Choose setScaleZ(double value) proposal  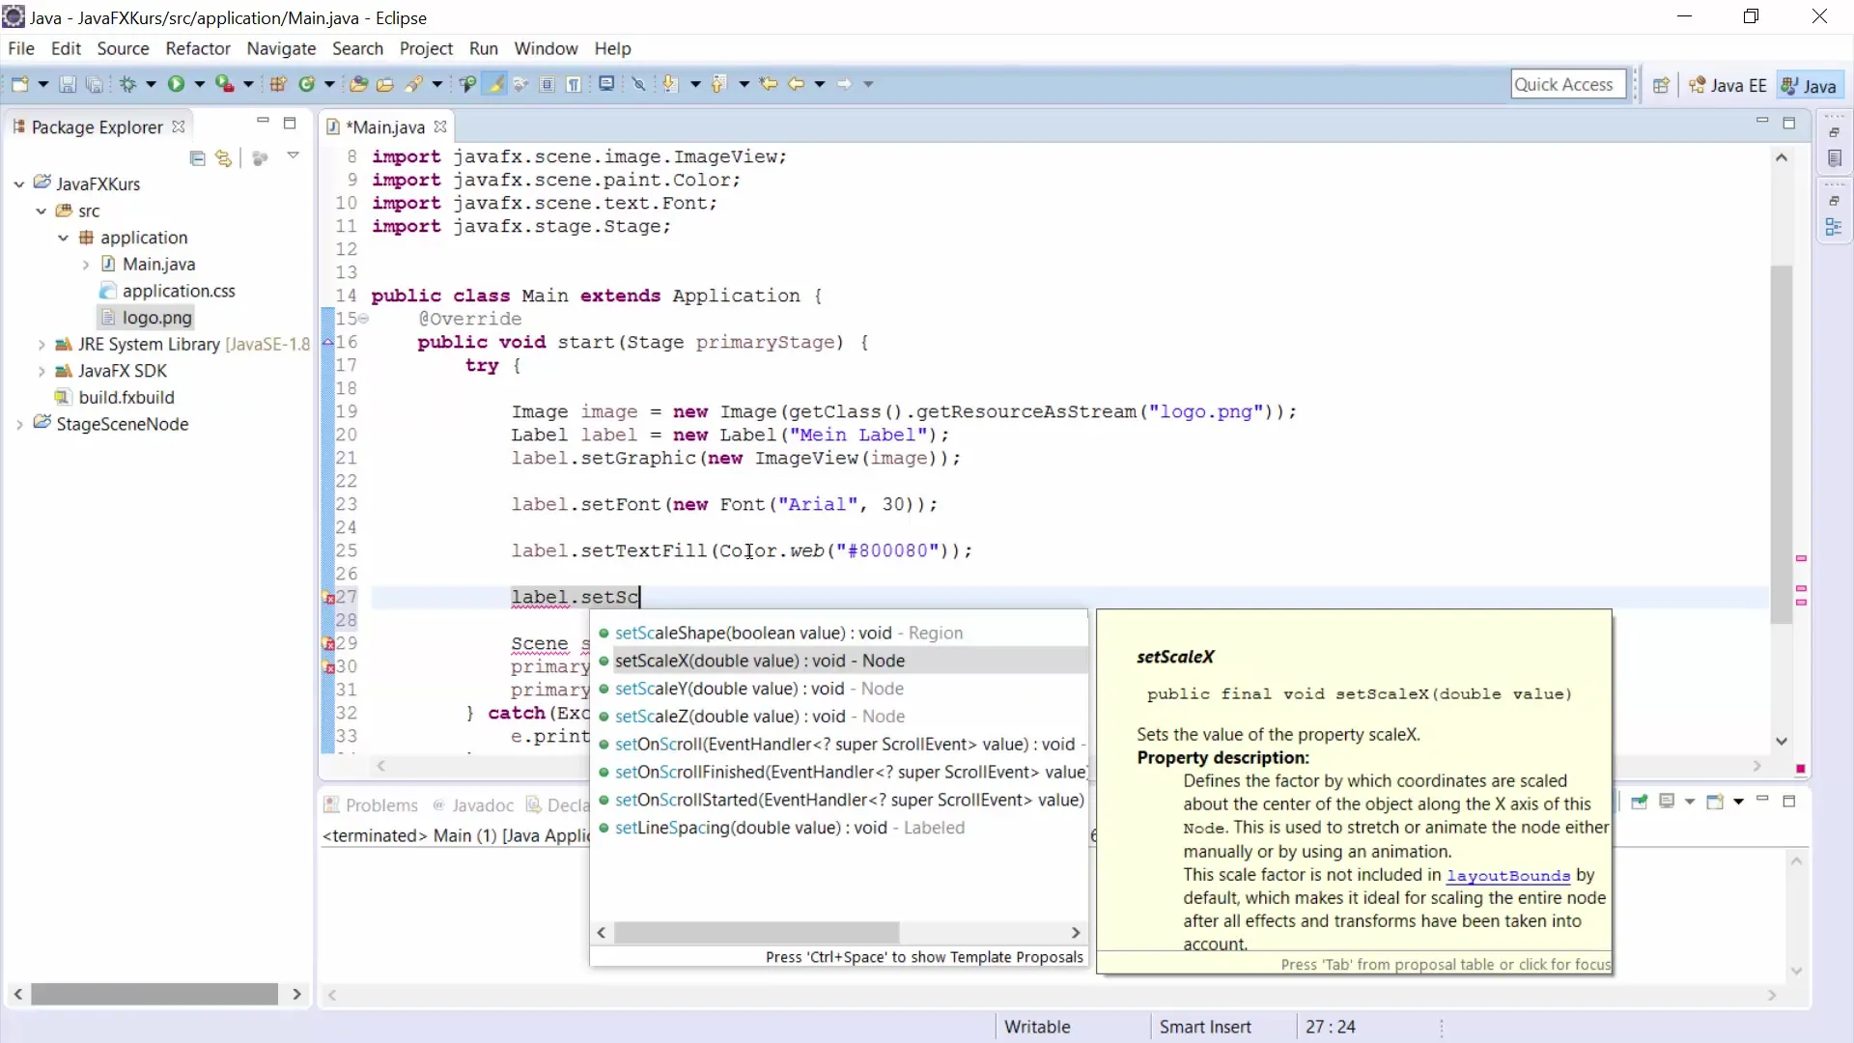pos(838,717)
